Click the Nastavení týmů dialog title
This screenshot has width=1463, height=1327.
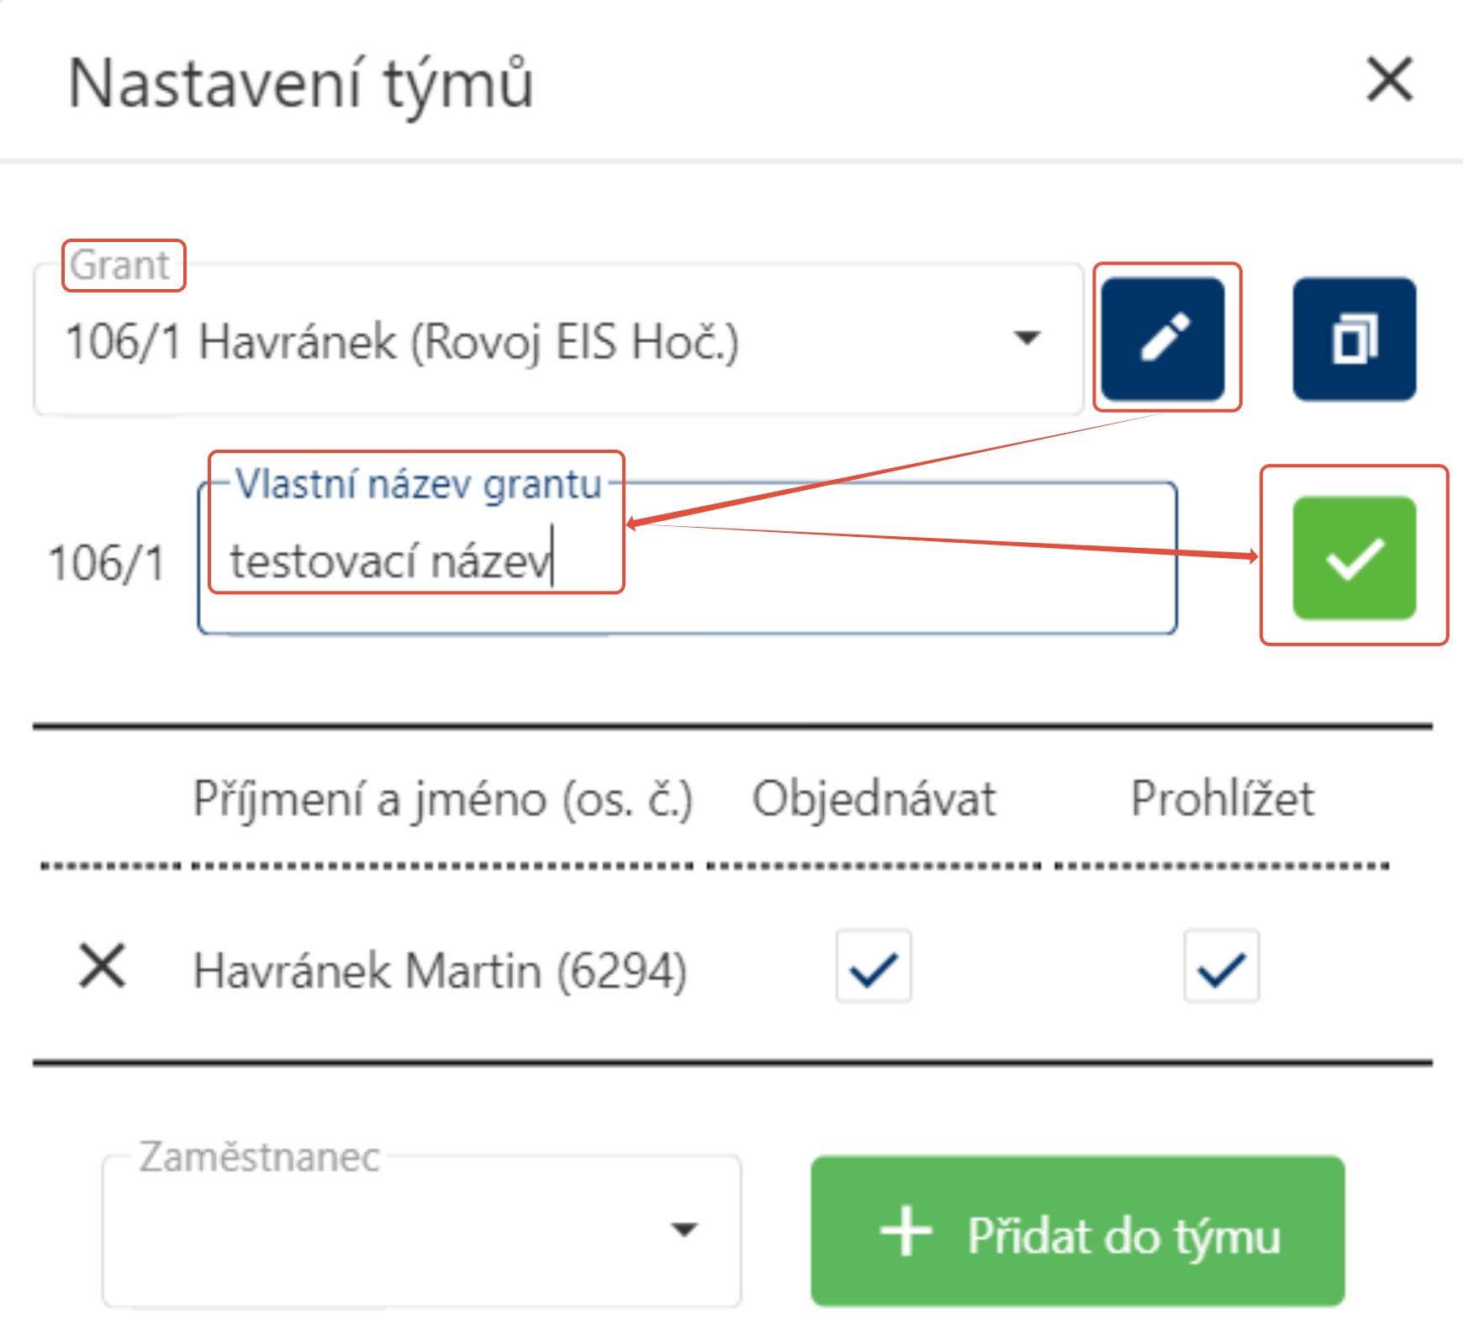click(300, 83)
